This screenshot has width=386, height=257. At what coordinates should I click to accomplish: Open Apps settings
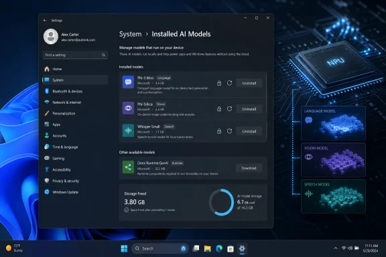pyautogui.click(x=75, y=124)
